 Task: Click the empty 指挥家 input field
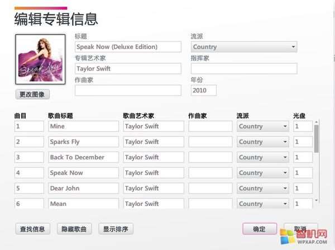coord(244,68)
